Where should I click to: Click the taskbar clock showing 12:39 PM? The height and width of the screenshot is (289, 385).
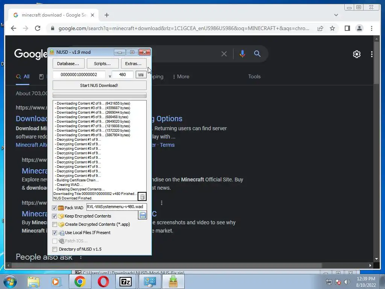click(366, 279)
